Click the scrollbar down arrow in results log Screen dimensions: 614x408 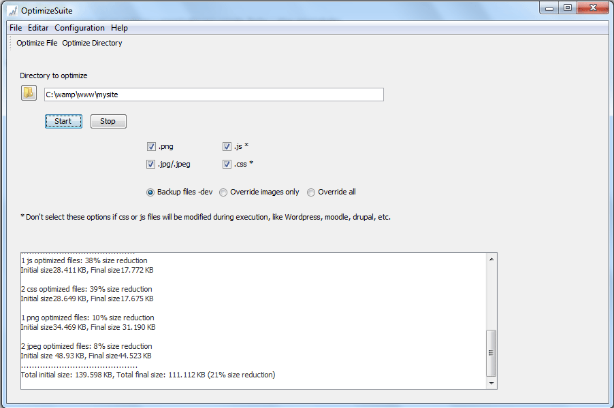(x=490, y=381)
